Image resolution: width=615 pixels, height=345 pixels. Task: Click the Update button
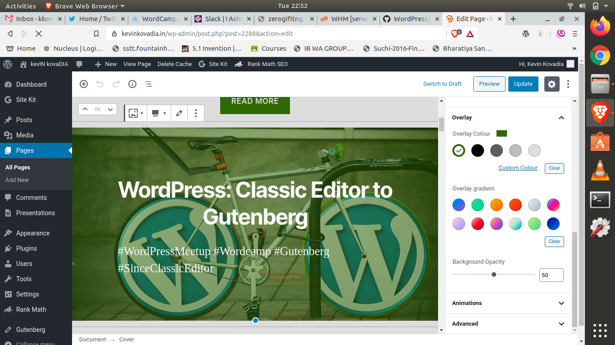pyautogui.click(x=523, y=84)
